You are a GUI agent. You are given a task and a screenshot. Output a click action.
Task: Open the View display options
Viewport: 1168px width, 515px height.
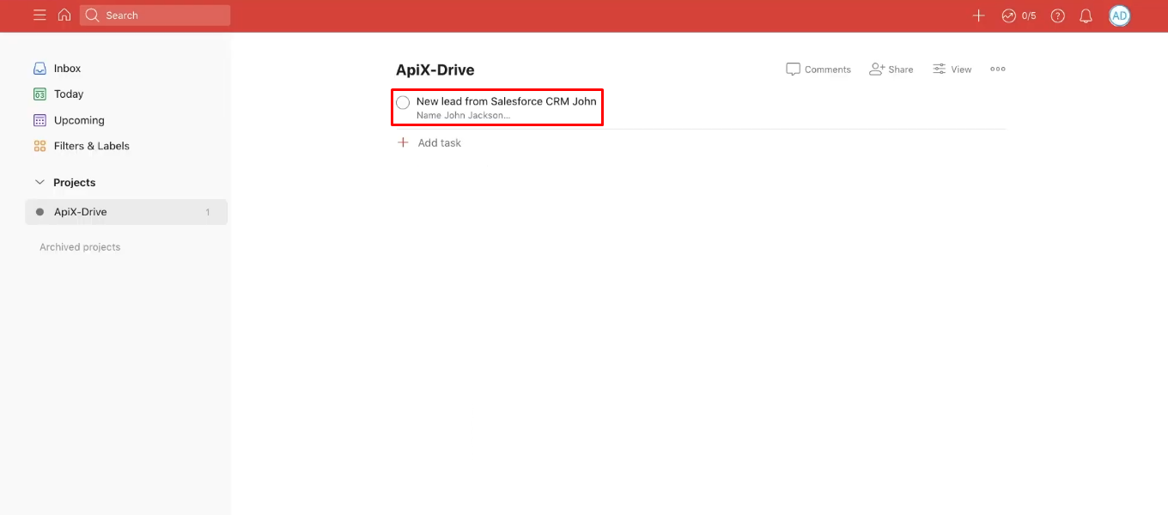952,69
